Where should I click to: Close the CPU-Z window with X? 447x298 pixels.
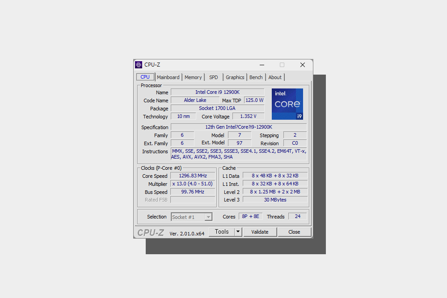303,65
